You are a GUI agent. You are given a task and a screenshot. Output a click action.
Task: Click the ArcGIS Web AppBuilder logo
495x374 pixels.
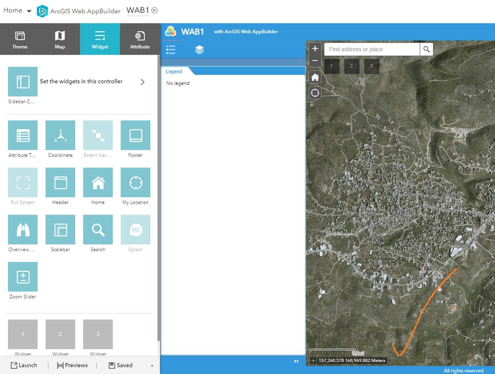(42, 11)
